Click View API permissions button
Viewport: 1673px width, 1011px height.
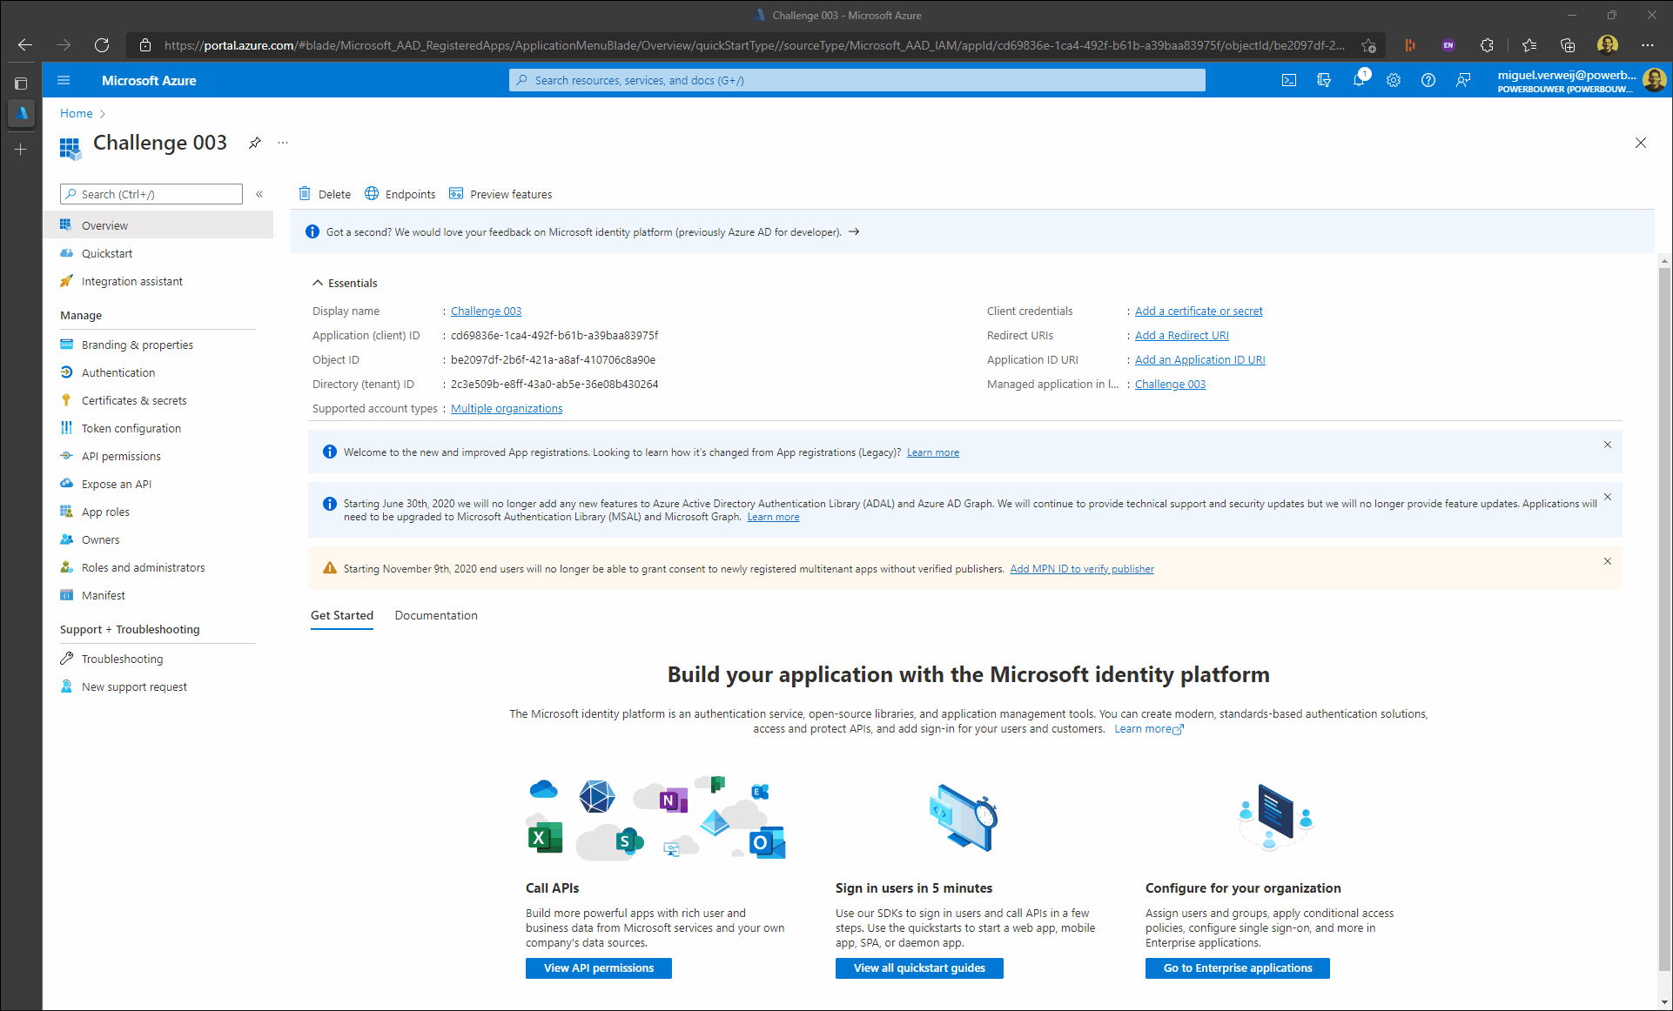(x=599, y=967)
